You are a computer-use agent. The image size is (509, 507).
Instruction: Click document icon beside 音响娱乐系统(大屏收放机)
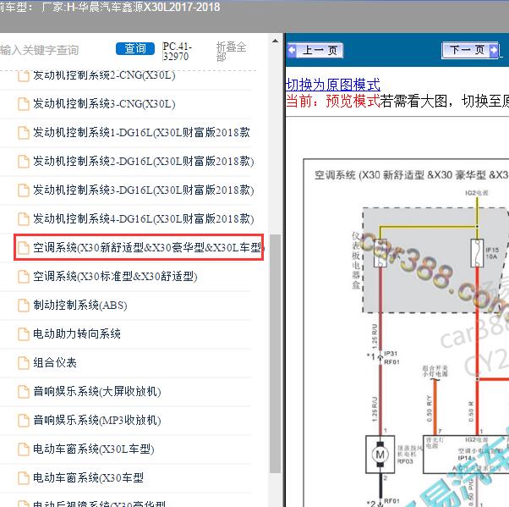(x=24, y=392)
